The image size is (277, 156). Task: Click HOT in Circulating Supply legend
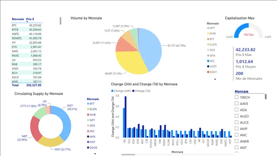pos(91,142)
